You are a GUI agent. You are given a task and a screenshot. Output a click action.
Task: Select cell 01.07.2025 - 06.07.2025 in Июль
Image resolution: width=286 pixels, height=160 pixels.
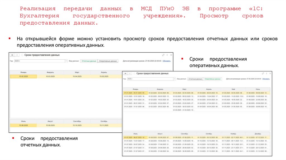click(135, 137)
